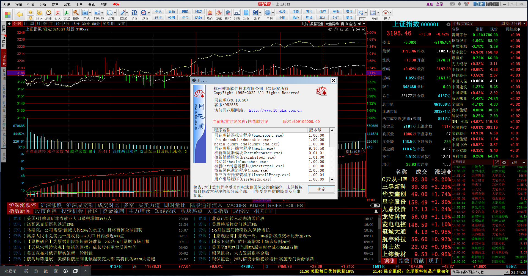This screenshot has width=528, height=276.
Task: Toggle the 弹 popup switch
Action: coord(375,205)
